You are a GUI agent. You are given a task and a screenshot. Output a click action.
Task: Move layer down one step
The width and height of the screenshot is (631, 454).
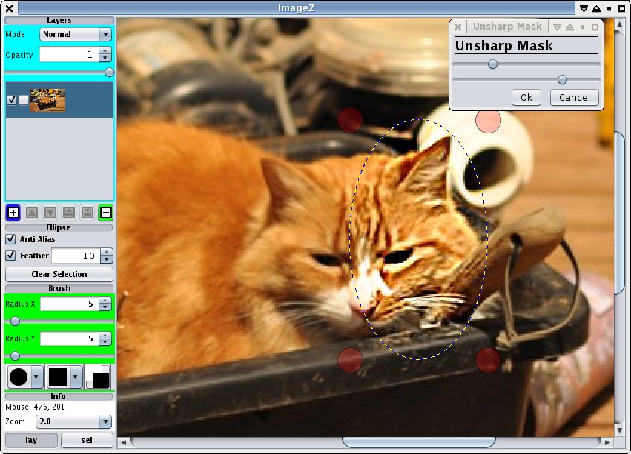pos(50,213)
